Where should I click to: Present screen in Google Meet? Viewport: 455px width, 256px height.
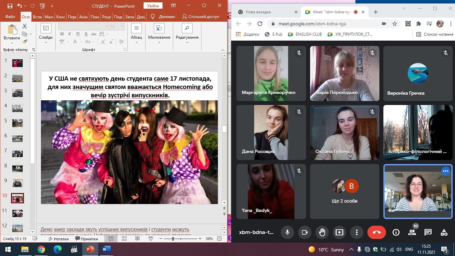[x=339, y=232]
